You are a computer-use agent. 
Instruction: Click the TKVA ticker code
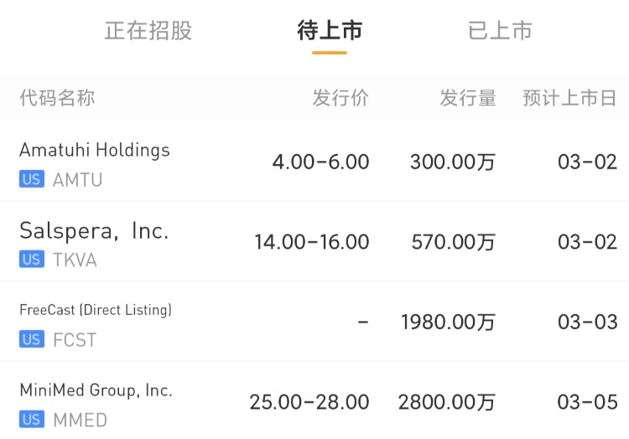point(75,260)
